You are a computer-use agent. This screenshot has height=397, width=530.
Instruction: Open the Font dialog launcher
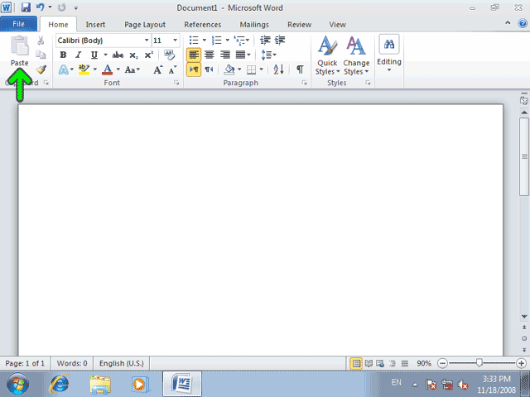point(176,83)
